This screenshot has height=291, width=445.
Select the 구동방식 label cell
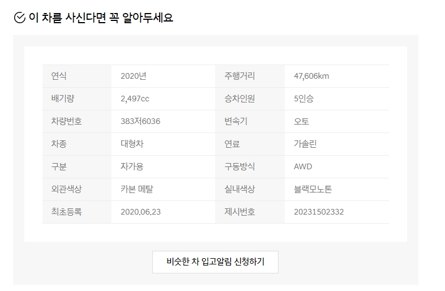(x=250, y=166)
